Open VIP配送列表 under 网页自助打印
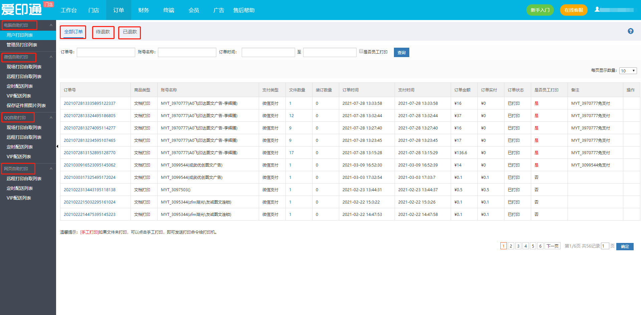The image size is (641, 315). pyautogui.click(x=19, y=198)
